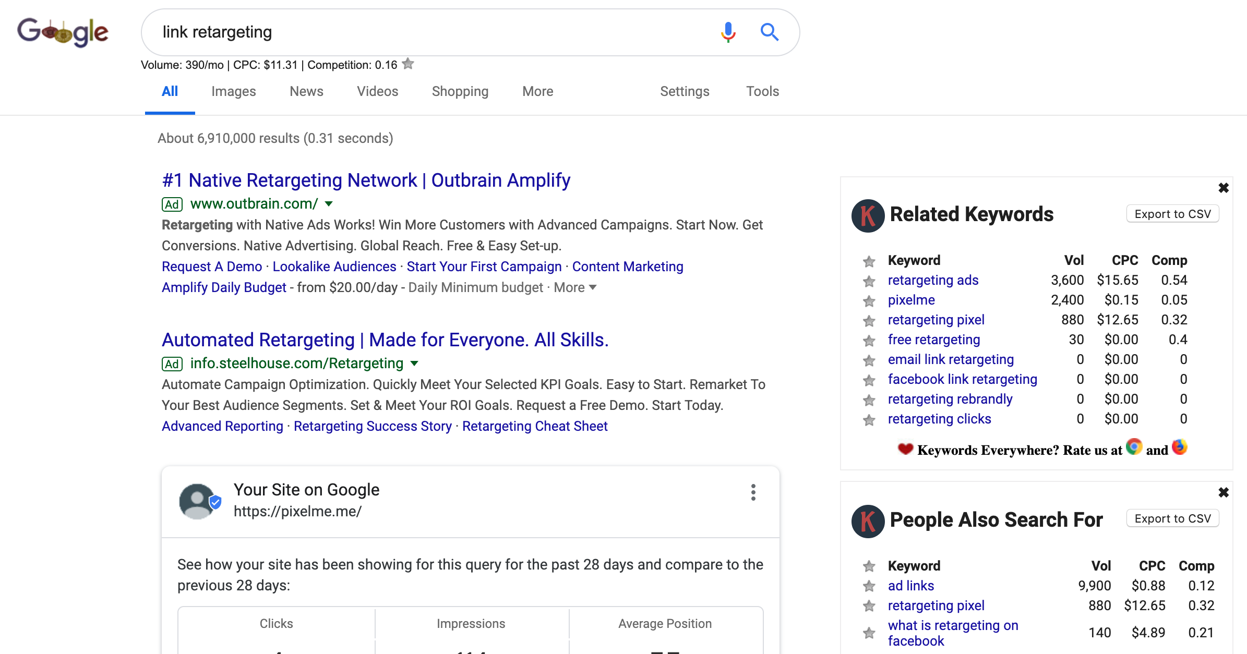Image resolution: width=1247 pixels, height=654 pixels.
Task: Click the 'ad links' keyword link
Action: tap(911, 586)
